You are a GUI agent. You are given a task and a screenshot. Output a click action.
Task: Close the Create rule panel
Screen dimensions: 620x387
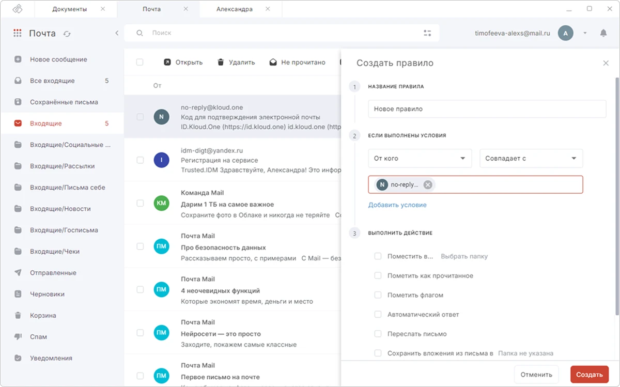pyautogui.click(x=606, y=63)
